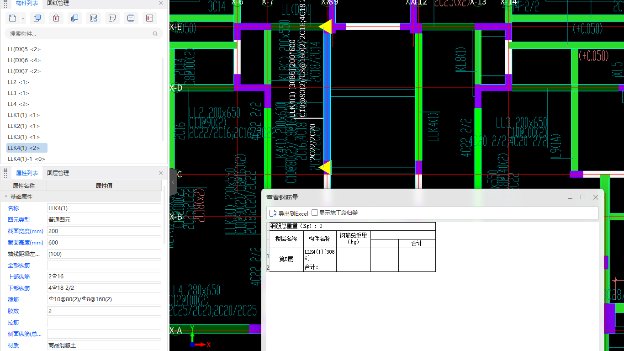Open the new component dropdown arrow
Image resolution: width=624 pixels, height=351 pixels.
[x=23, y=19]
